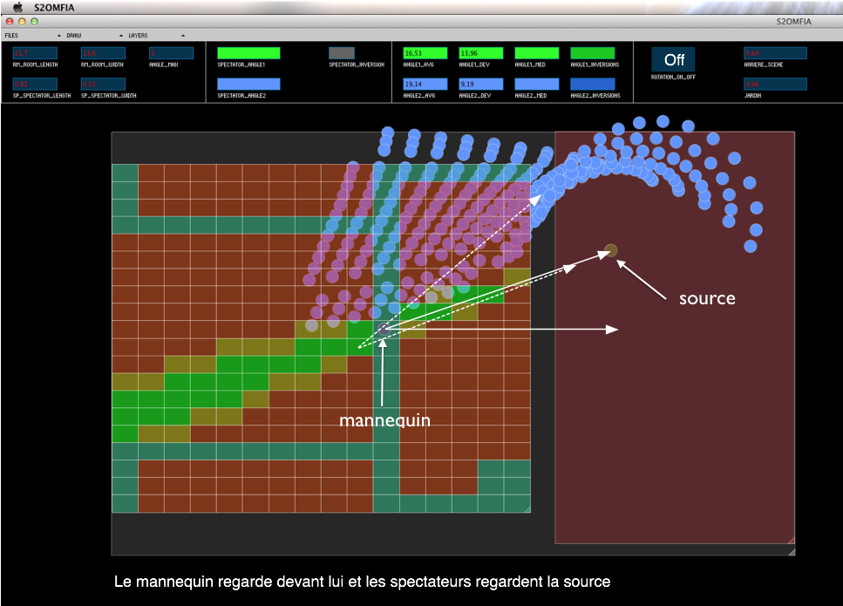
Task: Click the ANGLE1_AVG value field
Action: (x=425, y=53)
